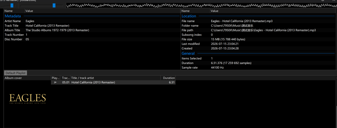337x128 pixels.
Task: Click the Name column header above Location
Action: pyautogui.click(x=195, y=11)
